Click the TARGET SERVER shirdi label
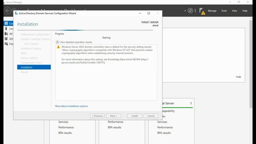Viewport: 256px width, 144px height. pos(150,24)
